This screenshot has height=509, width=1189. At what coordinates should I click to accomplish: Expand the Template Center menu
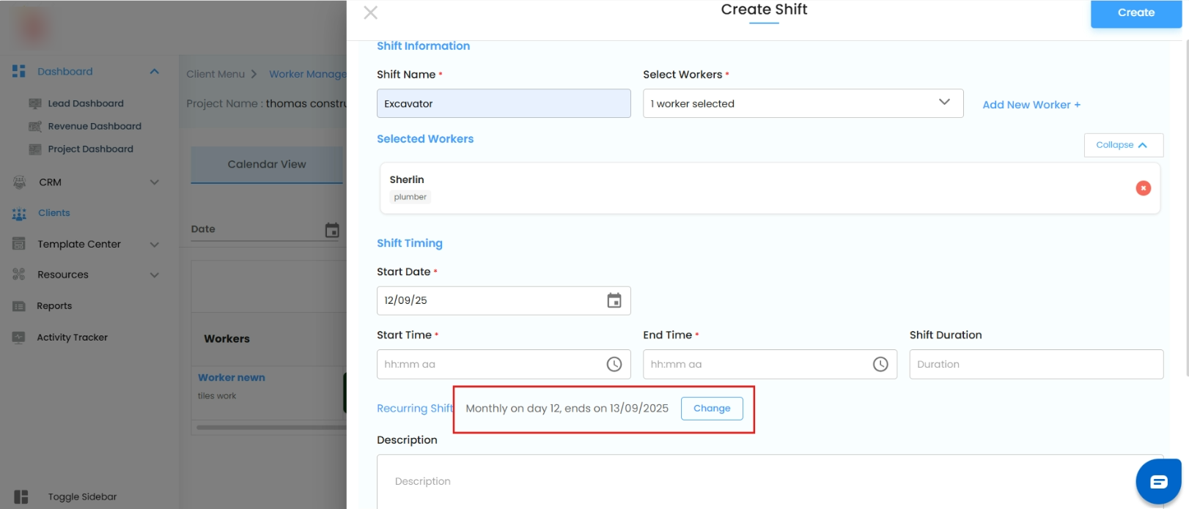pos(154,245)
